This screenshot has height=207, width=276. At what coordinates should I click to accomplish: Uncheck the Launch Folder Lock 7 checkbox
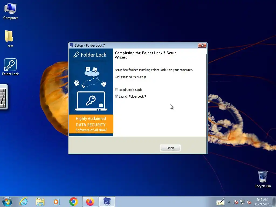coord(116,96)
